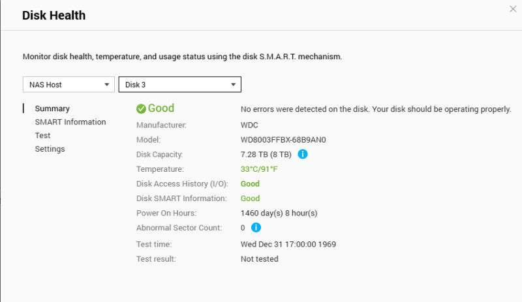Open the Settings tab
Viewport: 522px width, 302px height.
click(x=50, y=149)
